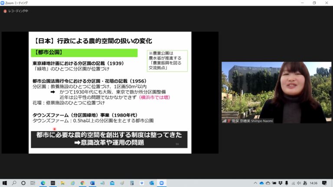Click the red recording indicator icon
Screen dimensions: 333x187
click(x=5, y=11)
